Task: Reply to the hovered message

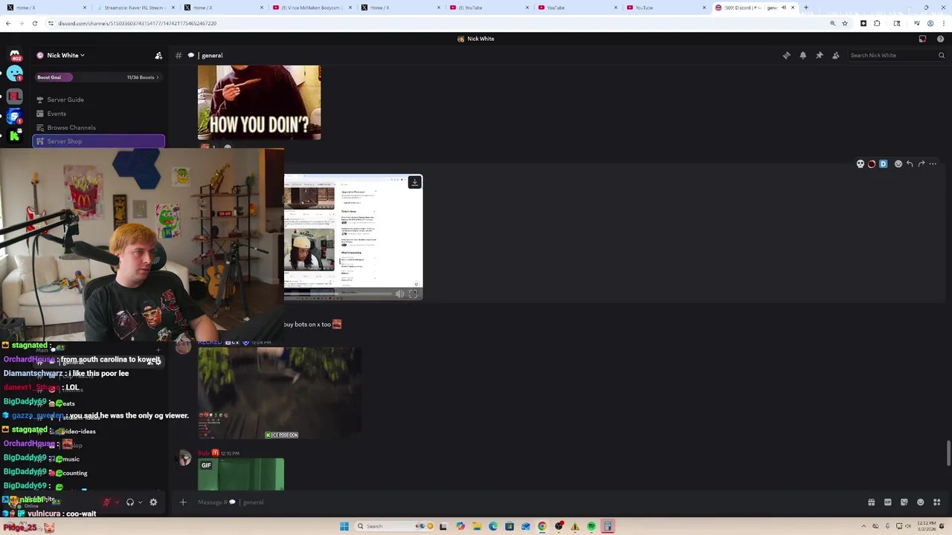Action: (x=910, y=164)
